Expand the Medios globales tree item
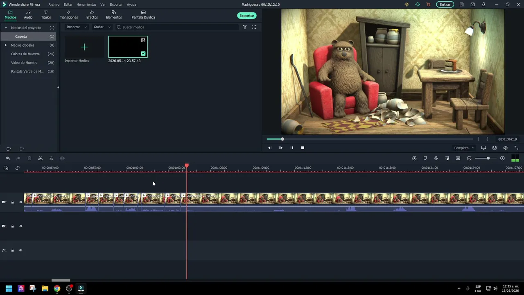The image size is (524, 295). (x=6, y=45)
